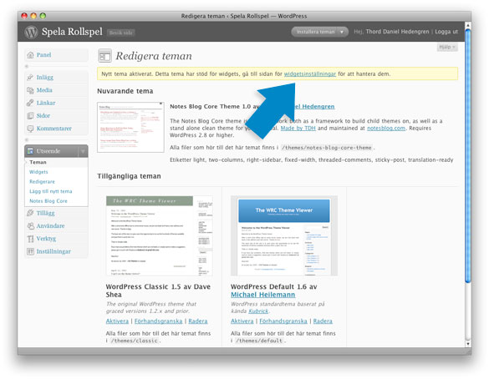Open Panel via its house icon
Image resolution: width=489 pixels, height=379 pixels.
pyautogui.click(x=30, y=55)
